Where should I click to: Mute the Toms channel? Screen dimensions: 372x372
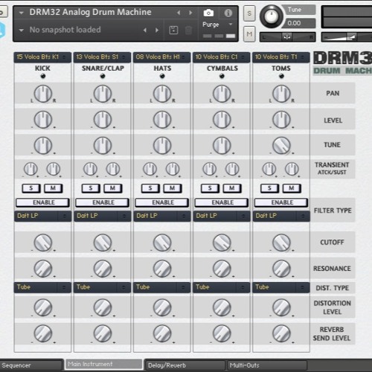[292, 188]
